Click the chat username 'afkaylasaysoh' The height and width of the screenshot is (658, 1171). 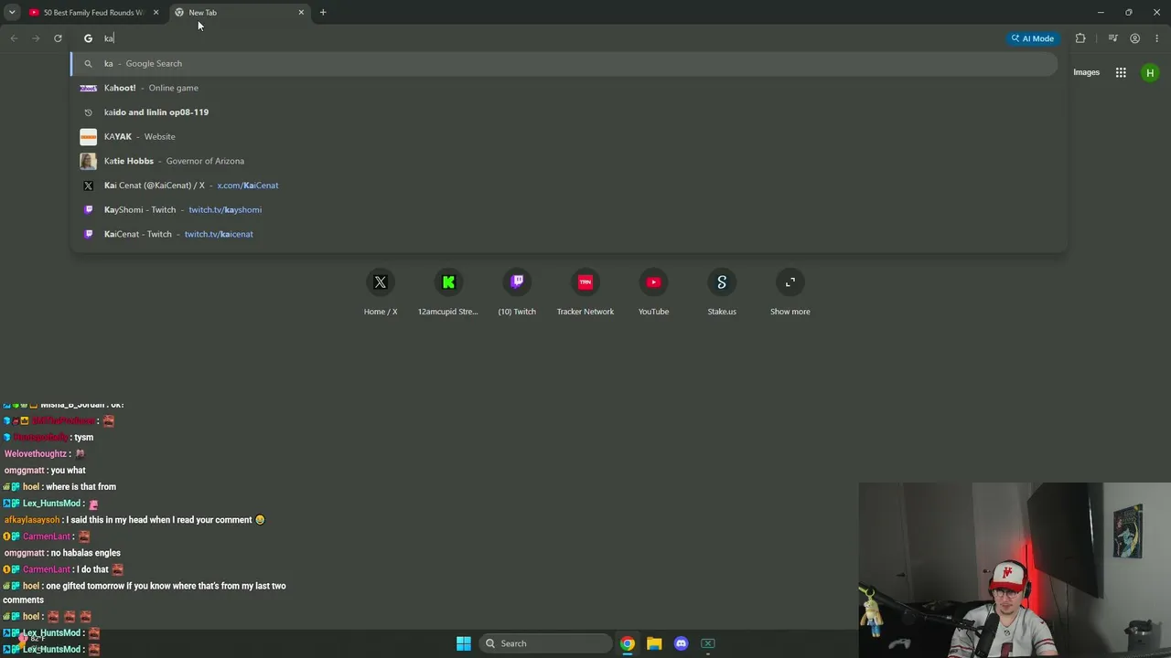click(32, 520)
